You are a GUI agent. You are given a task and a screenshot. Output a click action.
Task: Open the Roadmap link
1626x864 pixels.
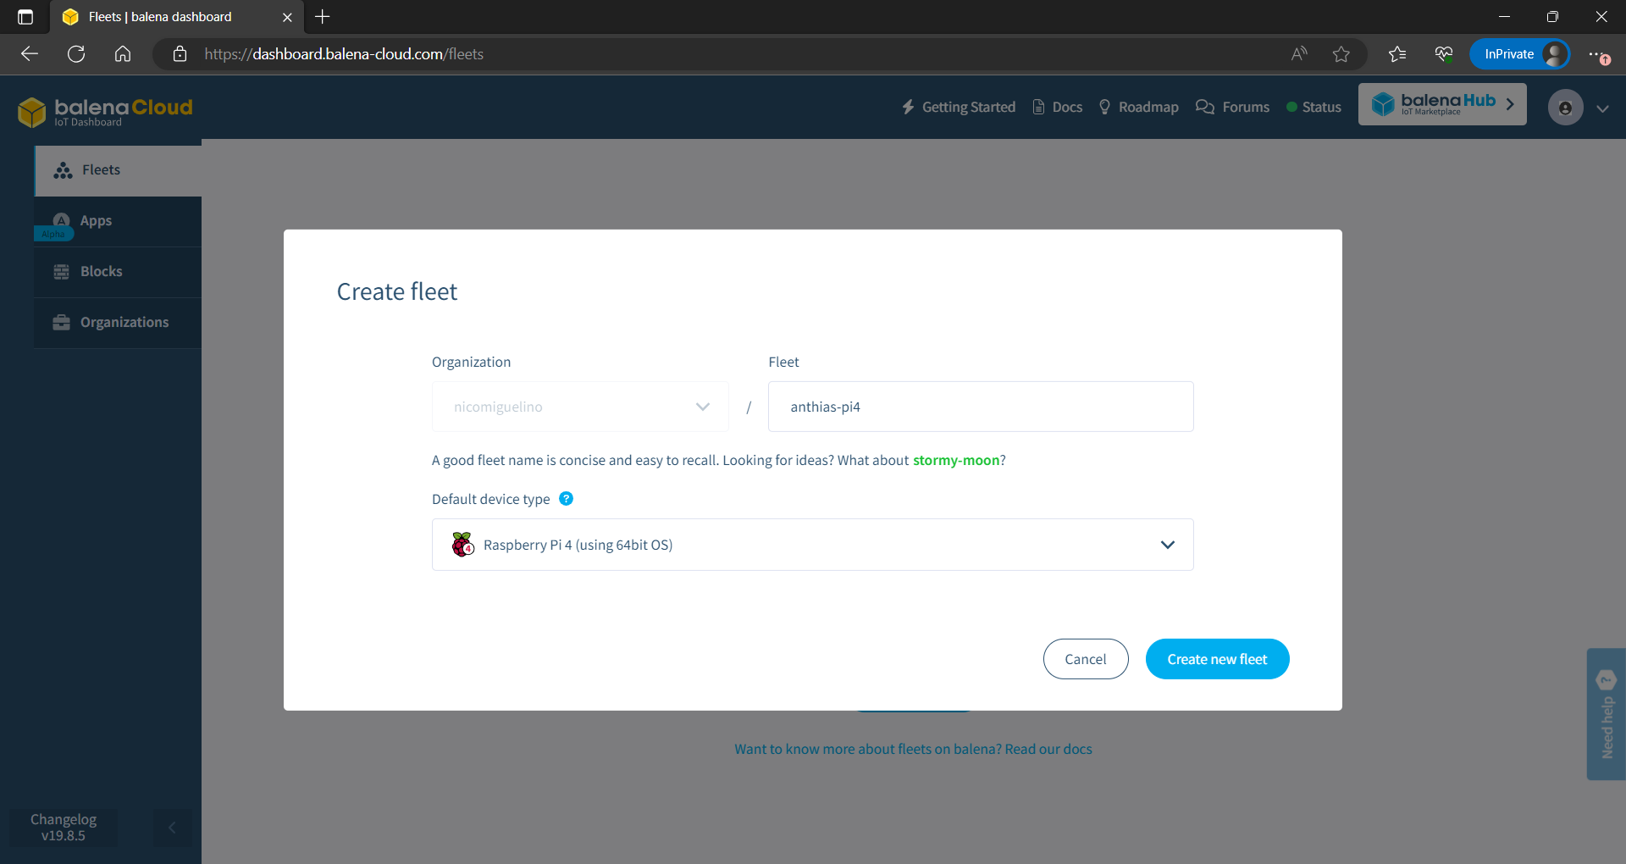tap(1138, 107)
